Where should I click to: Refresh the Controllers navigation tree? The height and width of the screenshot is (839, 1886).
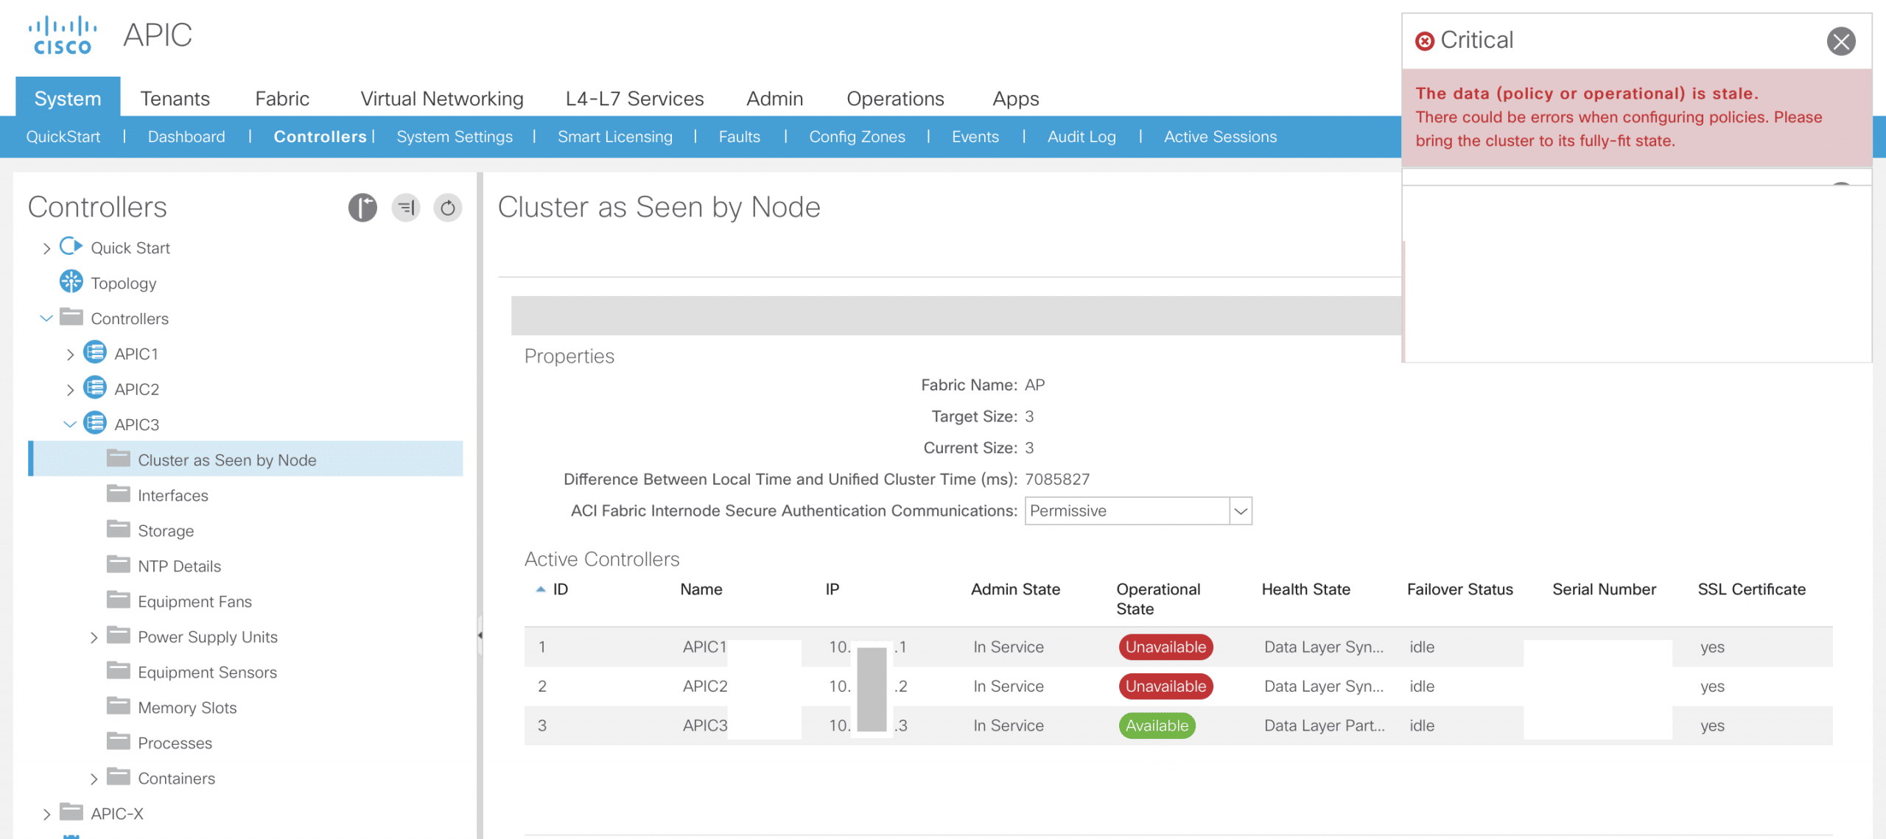tap(448, 208)
